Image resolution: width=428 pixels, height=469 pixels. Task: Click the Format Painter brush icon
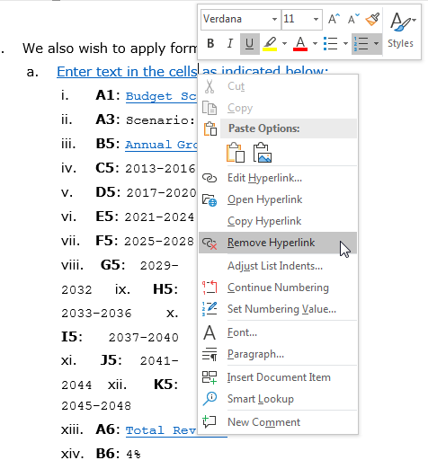(372, 20)
